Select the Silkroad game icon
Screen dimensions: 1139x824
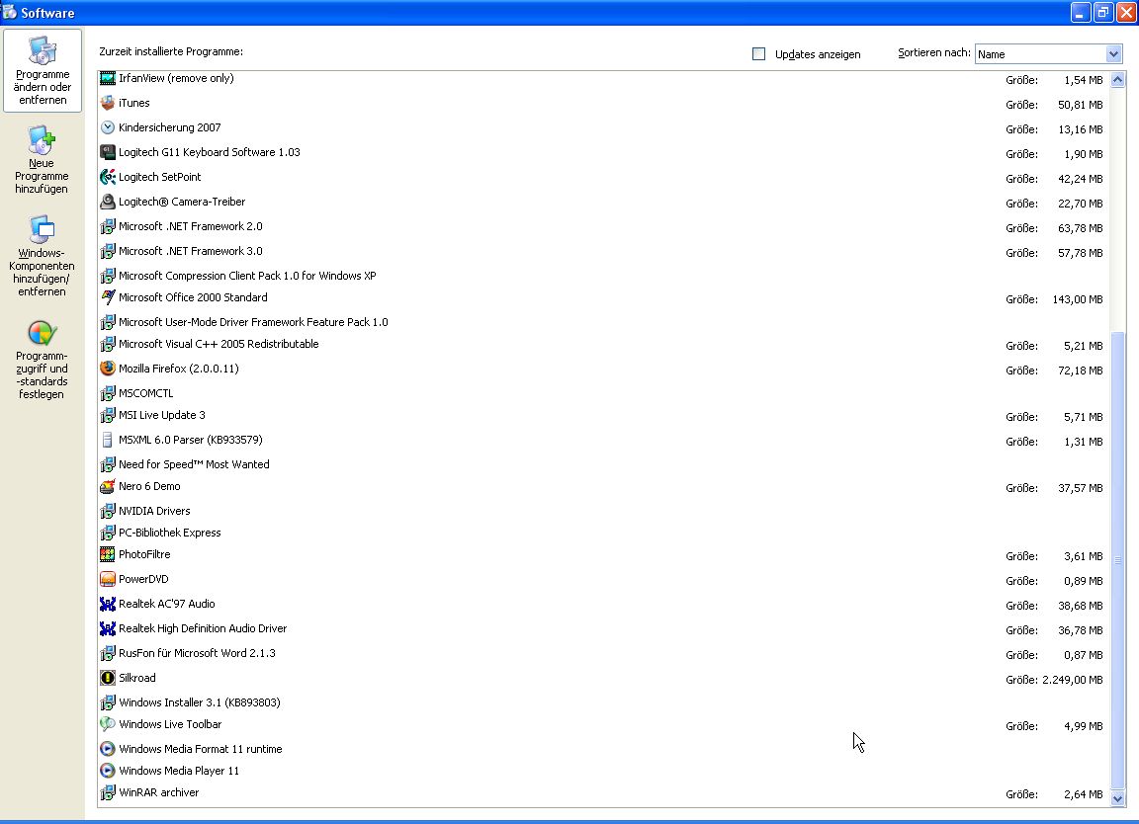point(108,678)
